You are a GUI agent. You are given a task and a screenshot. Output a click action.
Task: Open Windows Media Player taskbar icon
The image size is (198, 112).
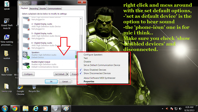tap(45, 109)
